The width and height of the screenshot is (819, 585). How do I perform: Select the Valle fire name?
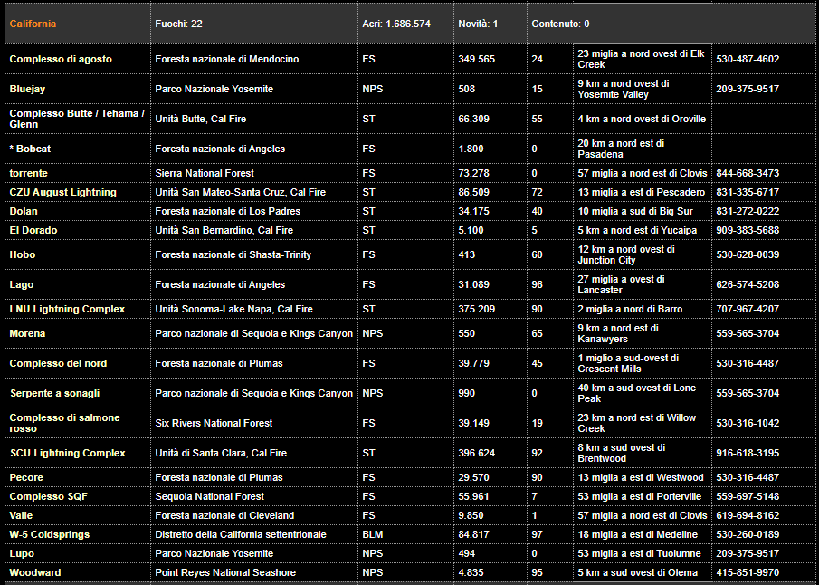pyautogui.click(x=21, y=515)
